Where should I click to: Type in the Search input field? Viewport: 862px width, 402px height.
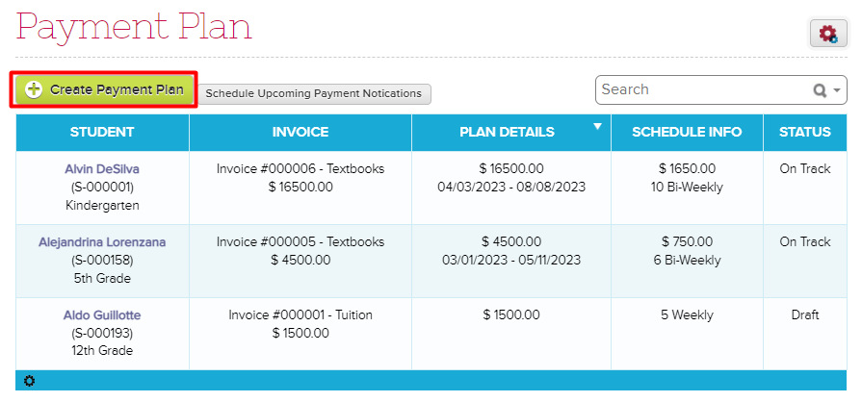point(701,89)
